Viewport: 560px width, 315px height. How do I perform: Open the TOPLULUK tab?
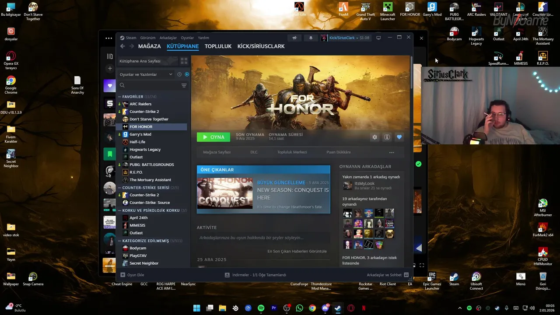click(218, 46)
